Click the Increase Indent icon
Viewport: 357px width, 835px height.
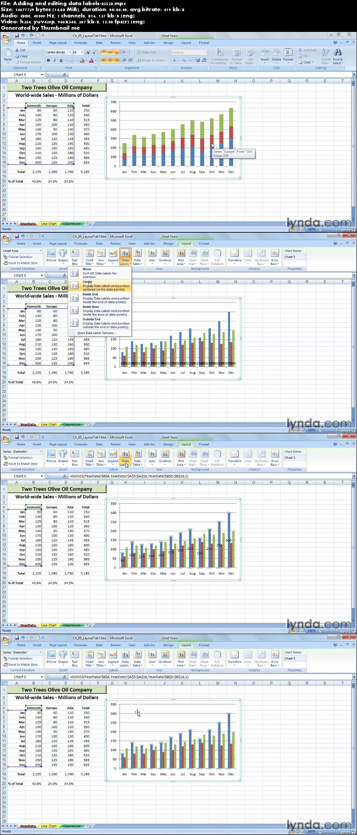point(130,60)
